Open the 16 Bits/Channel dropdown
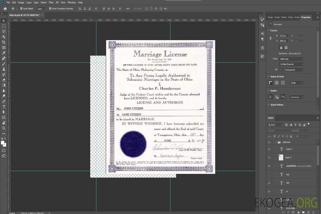The height and width of the screenshot is (214, 321). pos(291,64)
